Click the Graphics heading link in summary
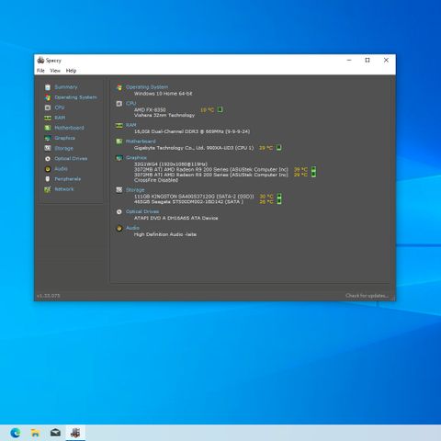Screen dimensions: 441x441 tap(136, 158)
